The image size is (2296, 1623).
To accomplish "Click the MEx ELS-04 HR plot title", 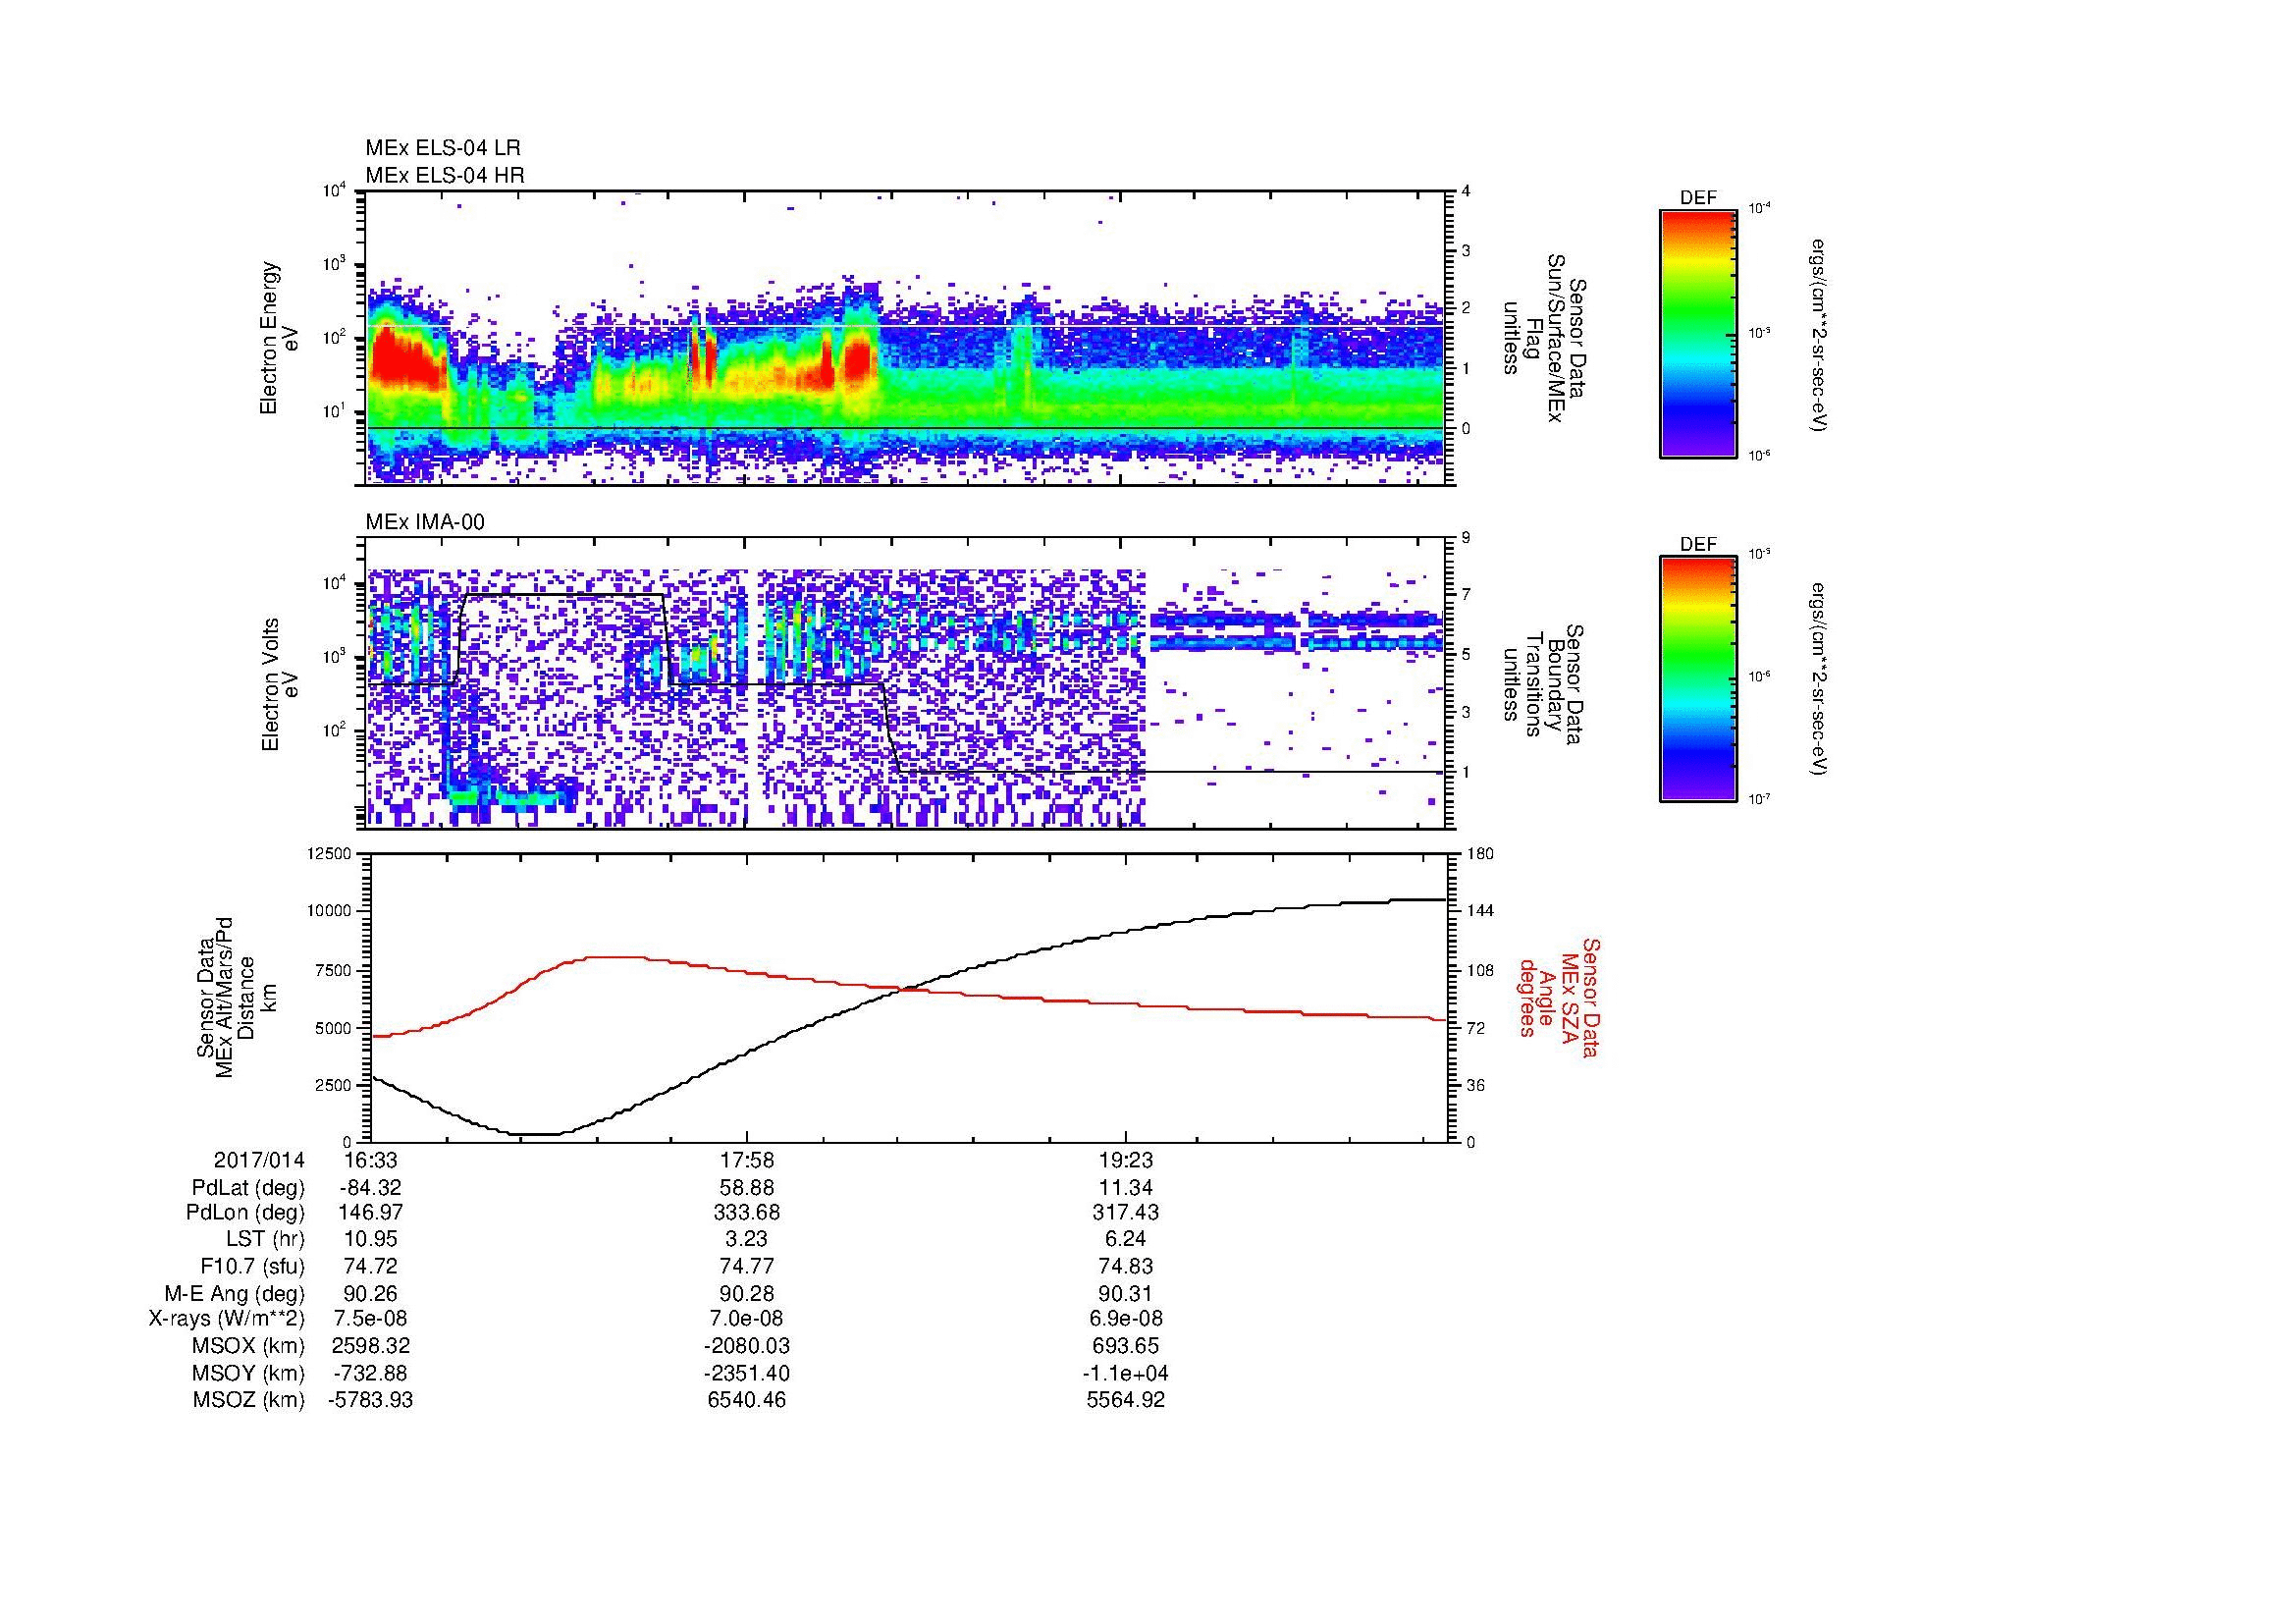I will click(x=445, y=175).
